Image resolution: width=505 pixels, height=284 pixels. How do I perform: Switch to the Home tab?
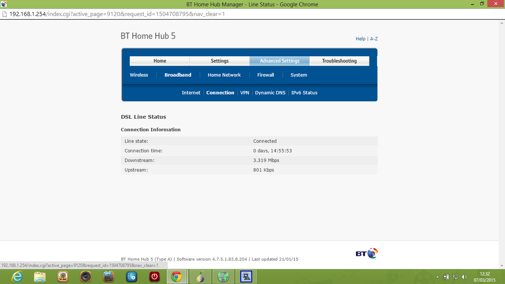tap(160, 61)
